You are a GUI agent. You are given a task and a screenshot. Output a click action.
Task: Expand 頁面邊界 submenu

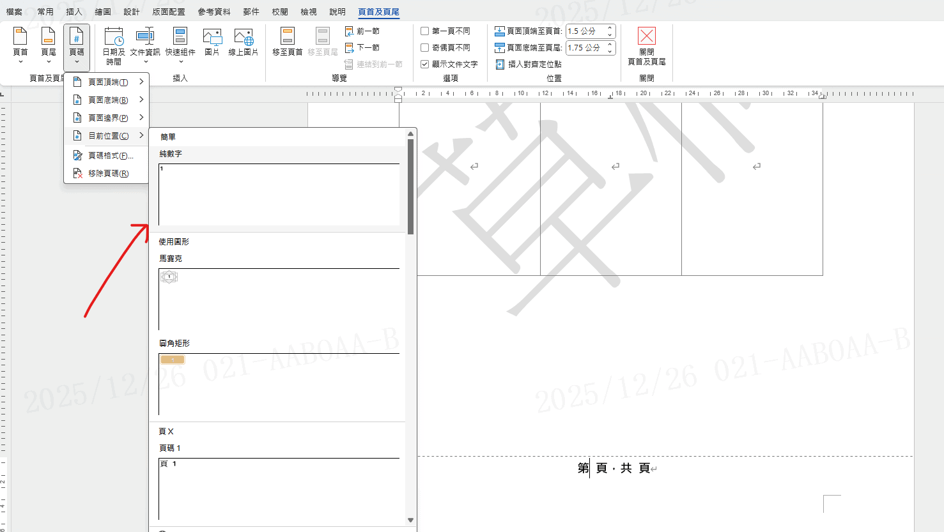107,118
